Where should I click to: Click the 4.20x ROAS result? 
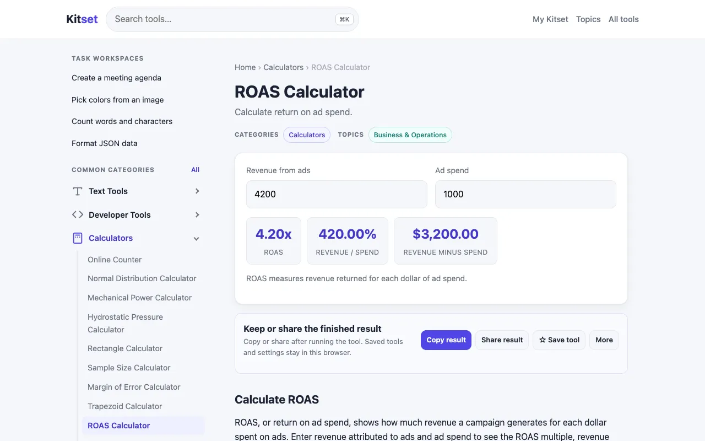tap(274, 241)
